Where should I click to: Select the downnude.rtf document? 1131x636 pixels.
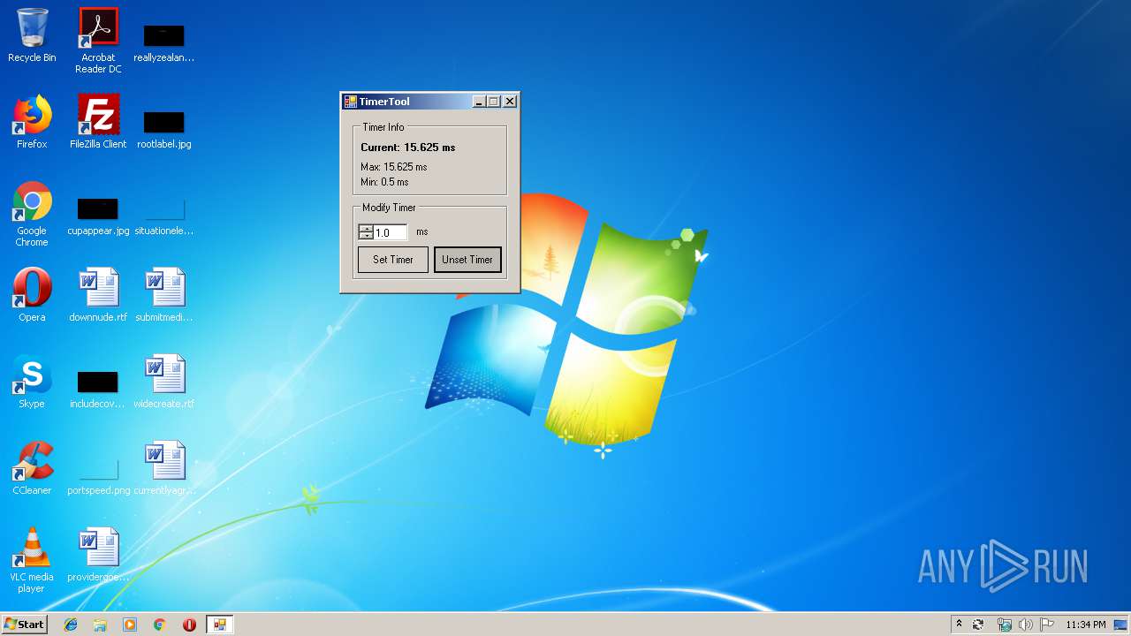[x=98, y=295]
